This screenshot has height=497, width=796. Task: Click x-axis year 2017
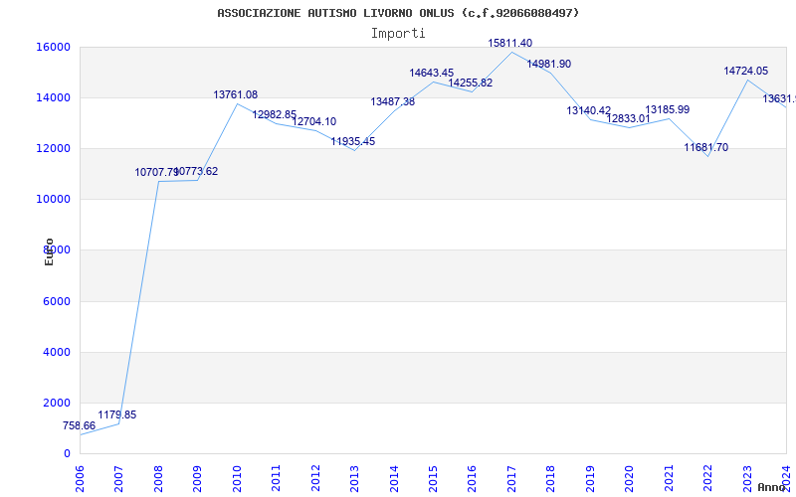click(x=511, y=479)
